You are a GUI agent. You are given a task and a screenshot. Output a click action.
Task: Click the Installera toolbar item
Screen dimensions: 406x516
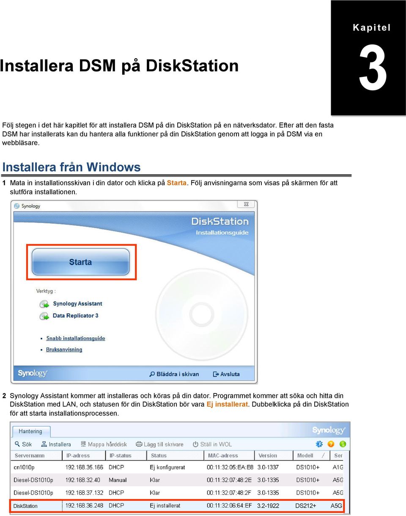(x=56, y=444)
